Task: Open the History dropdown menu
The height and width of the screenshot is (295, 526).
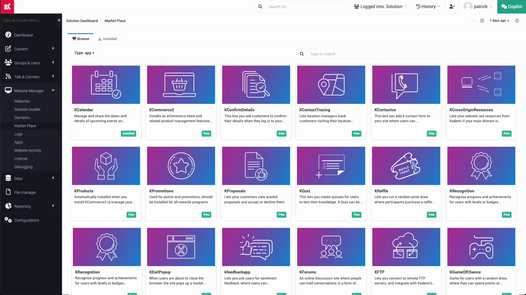Action: (x=428, y=7)
